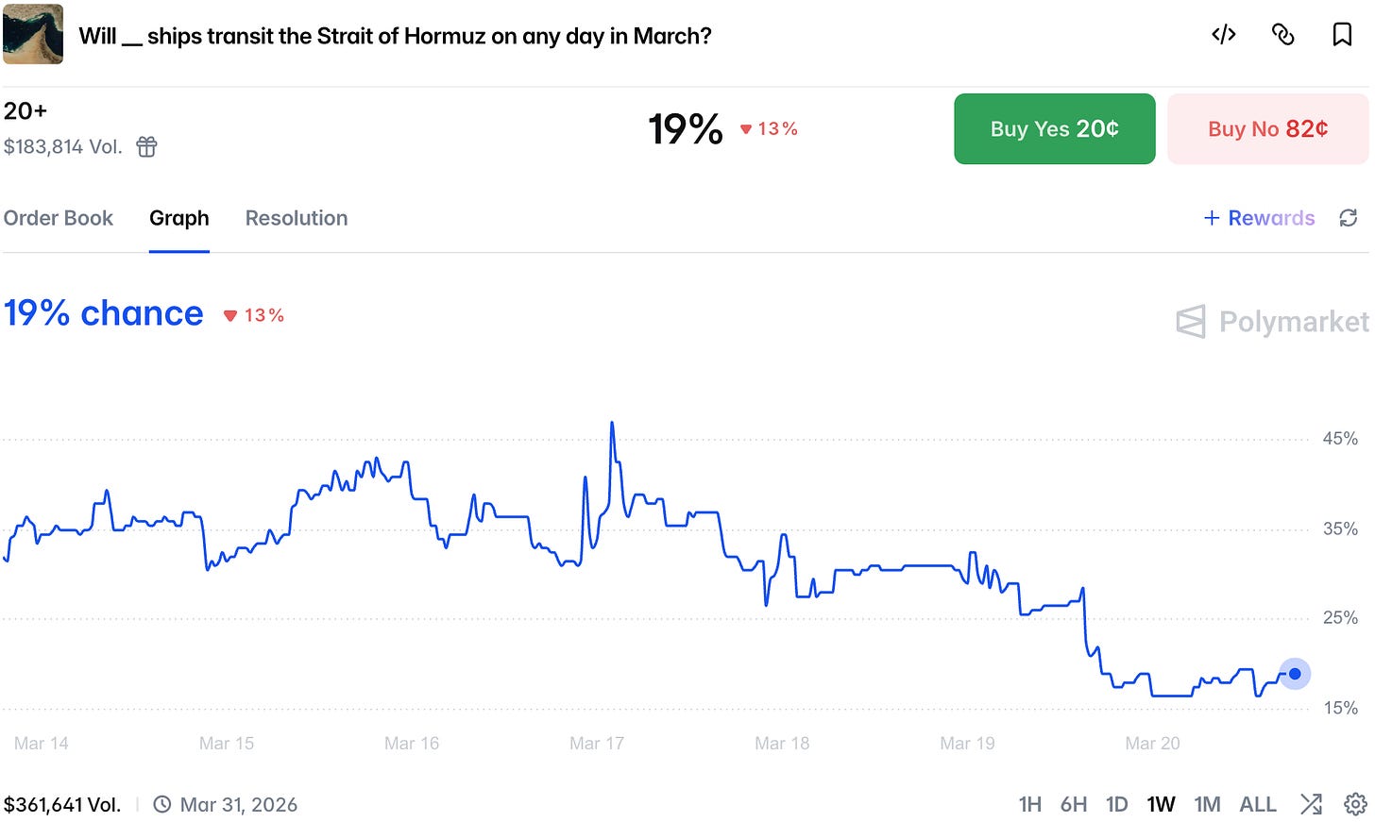Screen dimensions: 1375x822
Task: Open the embed code icon
Action: (1224, 35)
